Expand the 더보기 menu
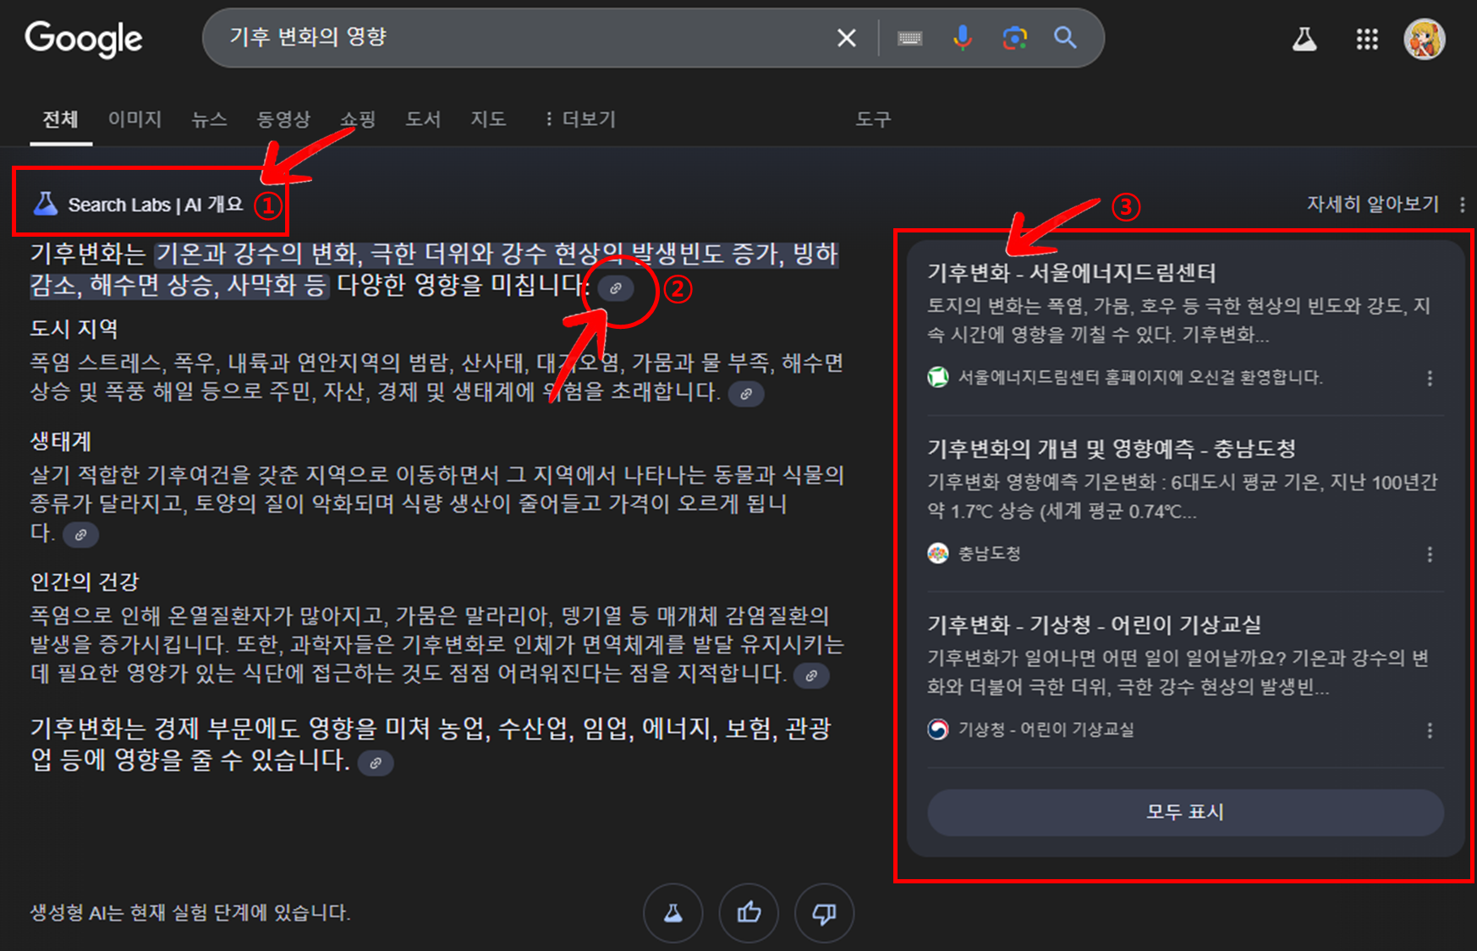1477x951 pixels. 580,119
